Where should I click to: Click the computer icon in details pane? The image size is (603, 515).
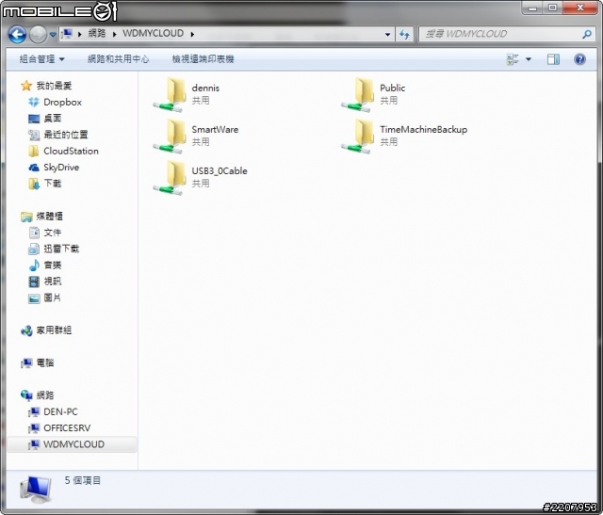point(36,490)
